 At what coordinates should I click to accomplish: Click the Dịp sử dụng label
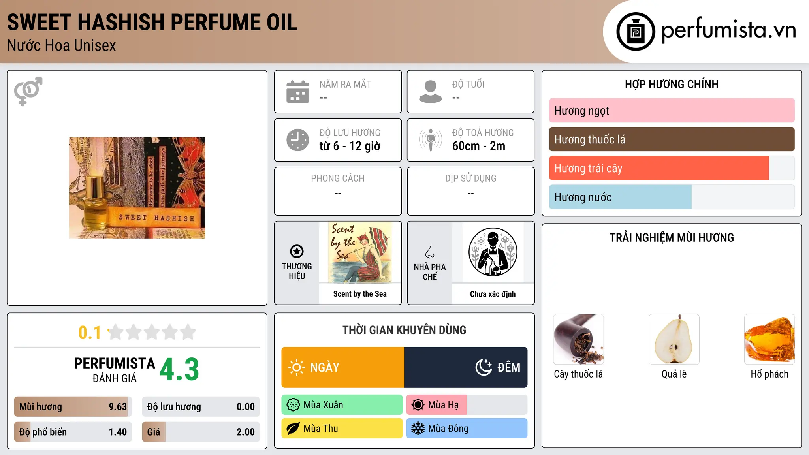click(471, 179)
